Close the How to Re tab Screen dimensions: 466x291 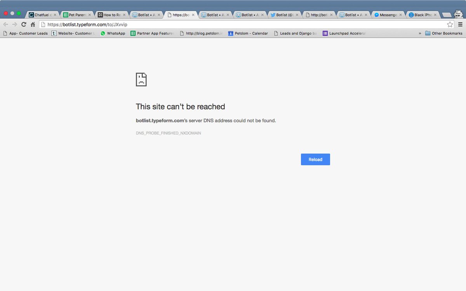[x=124, y=15]
